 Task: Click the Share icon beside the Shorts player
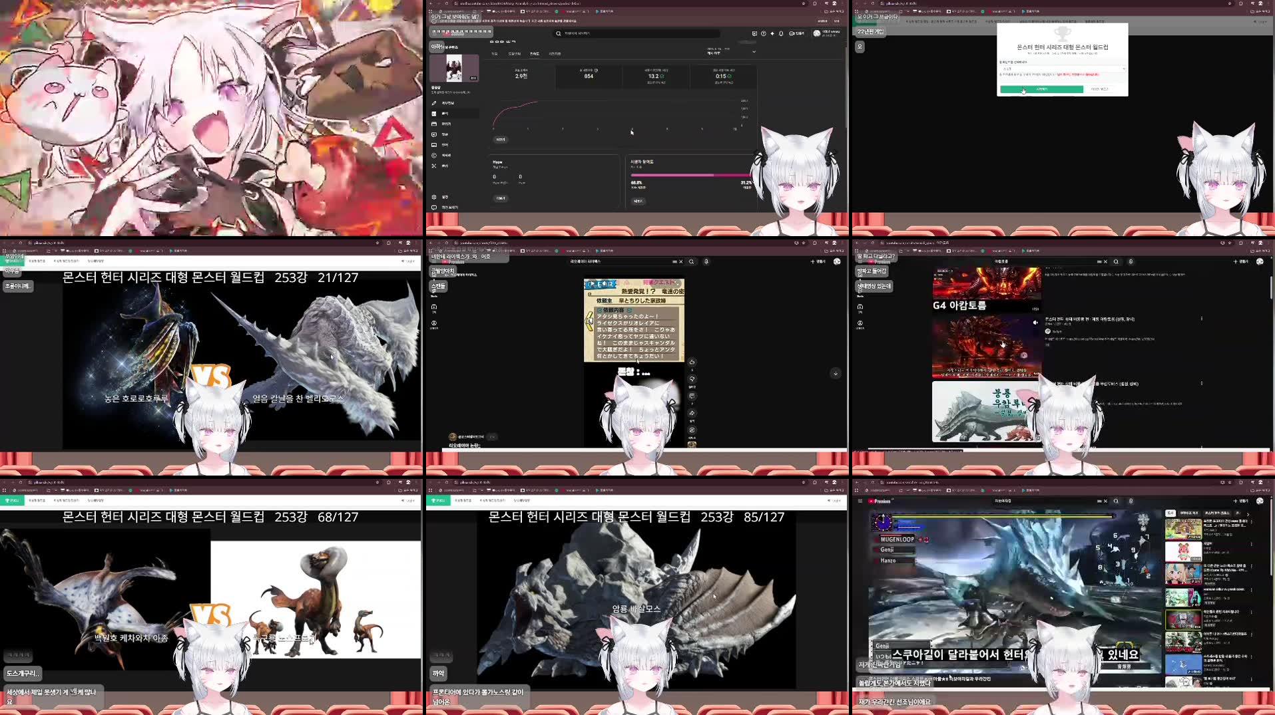[692, 413]
